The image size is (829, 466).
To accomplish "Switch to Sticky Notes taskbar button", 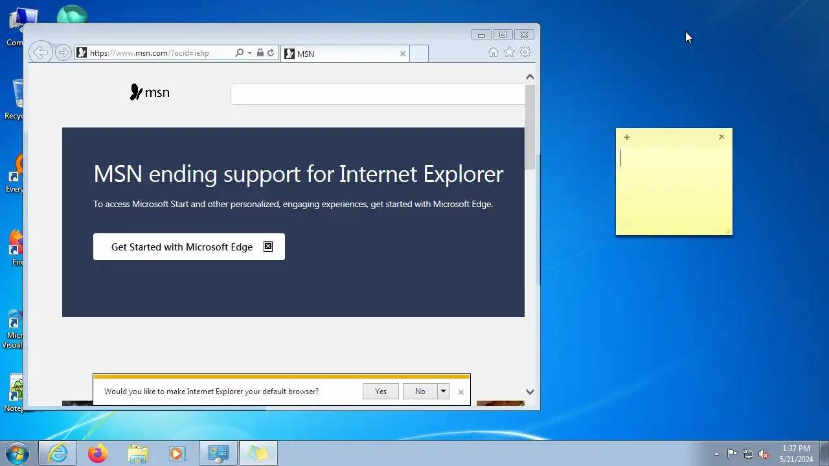I will click(x=258, y=454).
